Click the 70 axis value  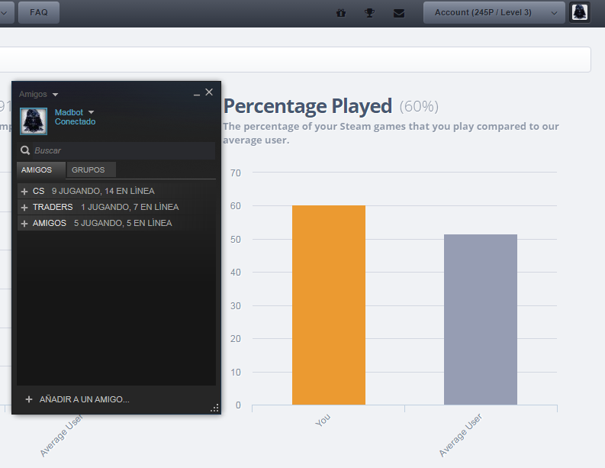(236, 173)
